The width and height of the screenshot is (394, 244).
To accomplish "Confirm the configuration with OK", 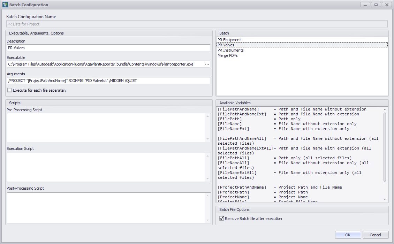I will tap(348, 235).
